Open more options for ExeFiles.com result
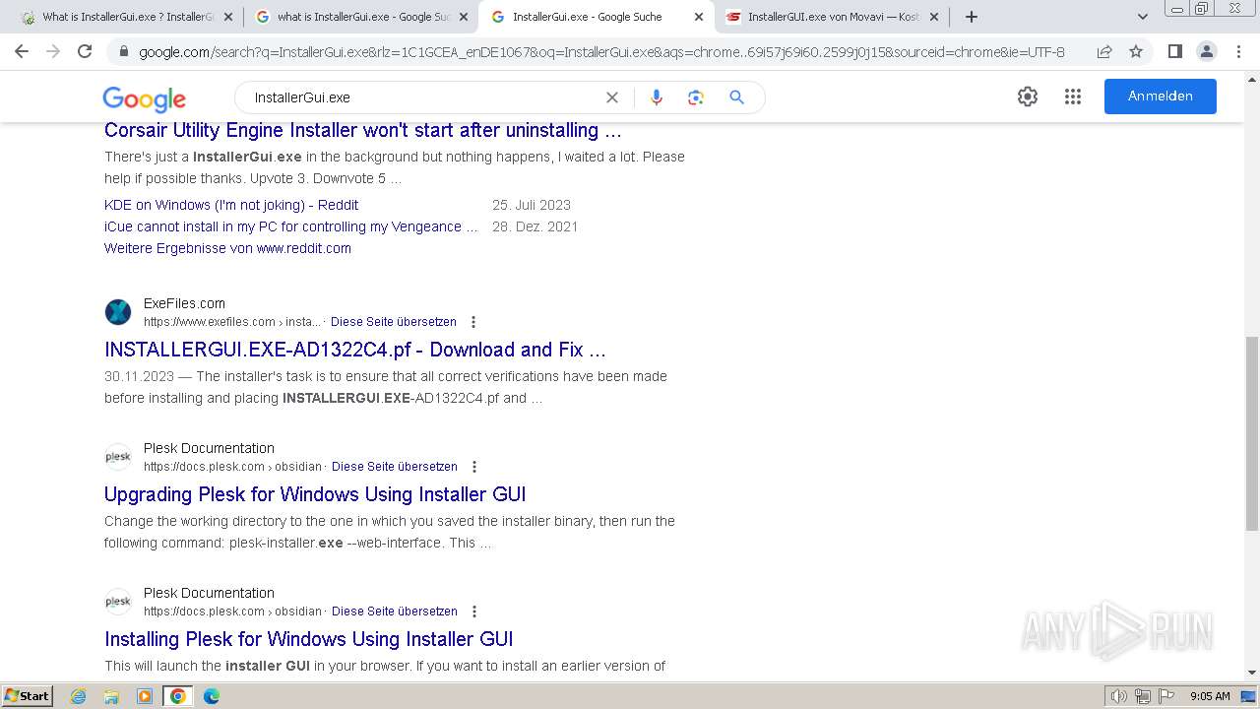This screenshot has width=1260, height=709. pyautogui.click(x=473, y=322)
